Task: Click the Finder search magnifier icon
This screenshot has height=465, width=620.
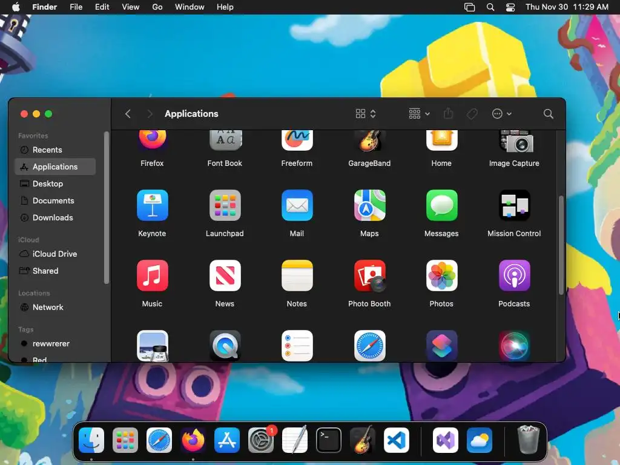Action: [x=548, y=114]
